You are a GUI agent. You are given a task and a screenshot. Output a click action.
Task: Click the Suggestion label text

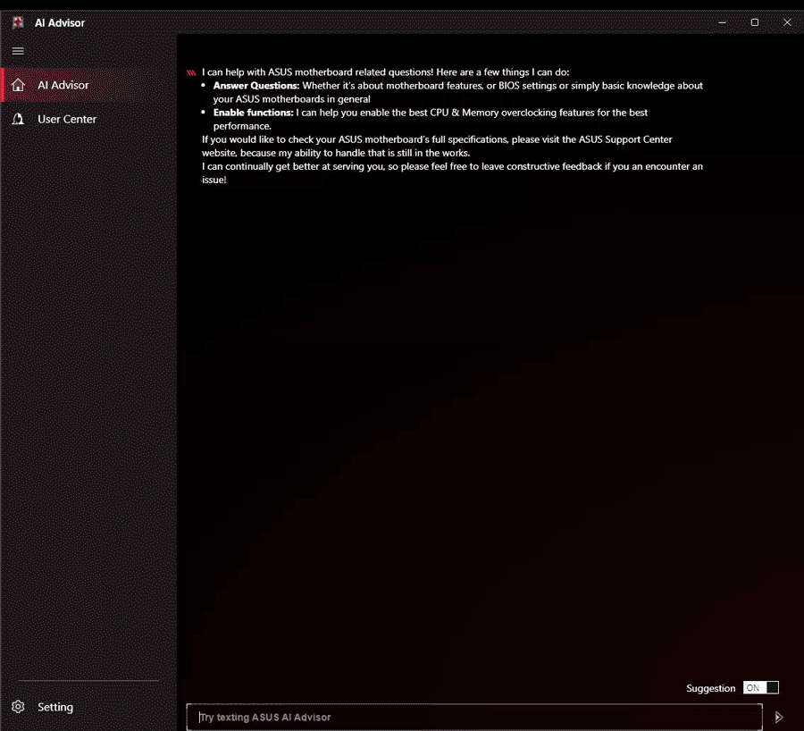[x=710, y=688]
